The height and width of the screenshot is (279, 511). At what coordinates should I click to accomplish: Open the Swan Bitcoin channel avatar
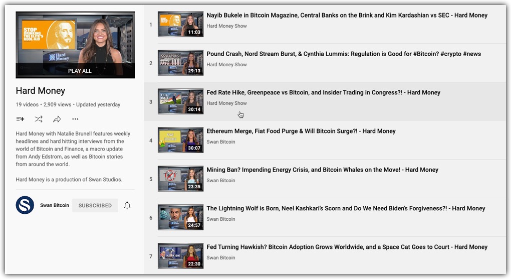coord(25,205)
